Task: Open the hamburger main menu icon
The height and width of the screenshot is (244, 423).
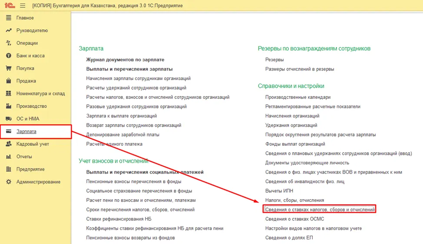Action: click(x=23, y=5)
